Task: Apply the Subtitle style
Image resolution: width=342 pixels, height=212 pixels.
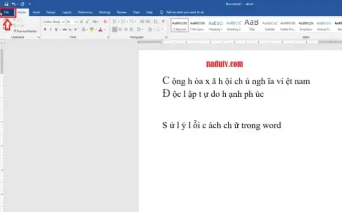Action: pos(270,26)
